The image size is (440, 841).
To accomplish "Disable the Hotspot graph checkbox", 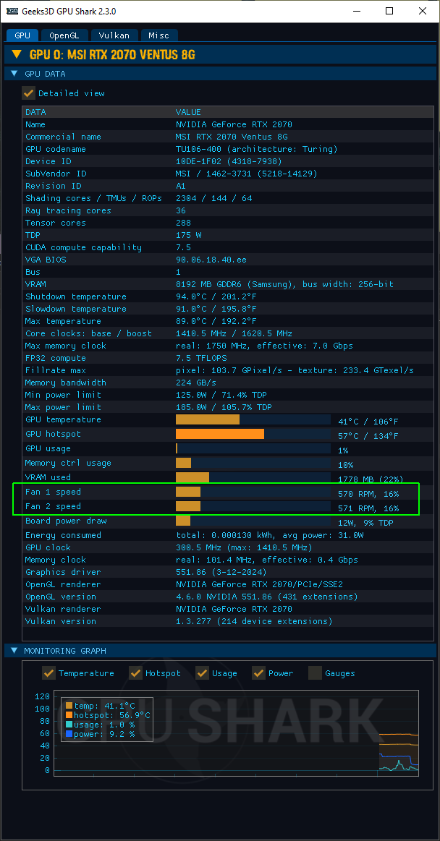I will 136,673.
